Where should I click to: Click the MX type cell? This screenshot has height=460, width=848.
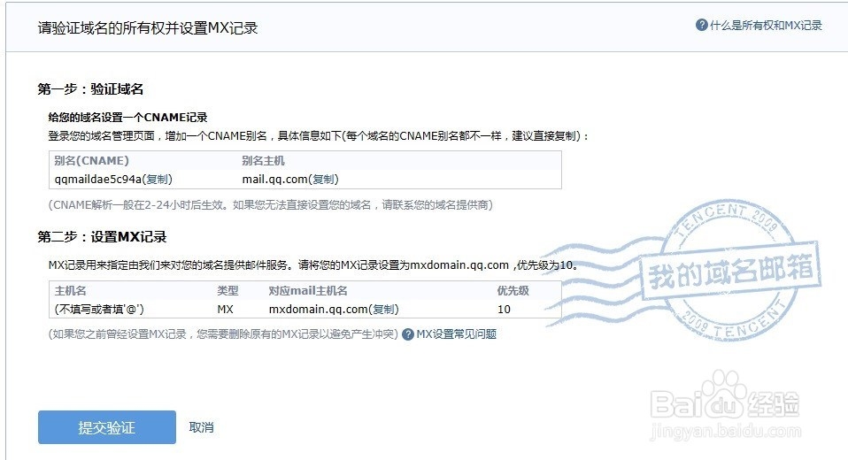pyautogui.click(x=225, y=310)
